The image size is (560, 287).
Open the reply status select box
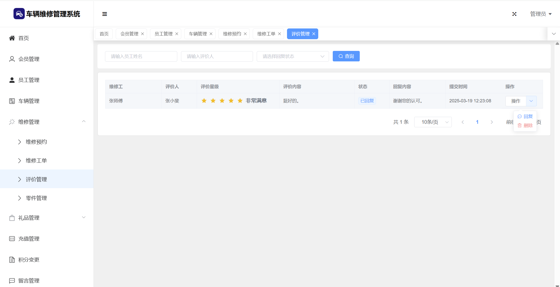click(292, 56)
